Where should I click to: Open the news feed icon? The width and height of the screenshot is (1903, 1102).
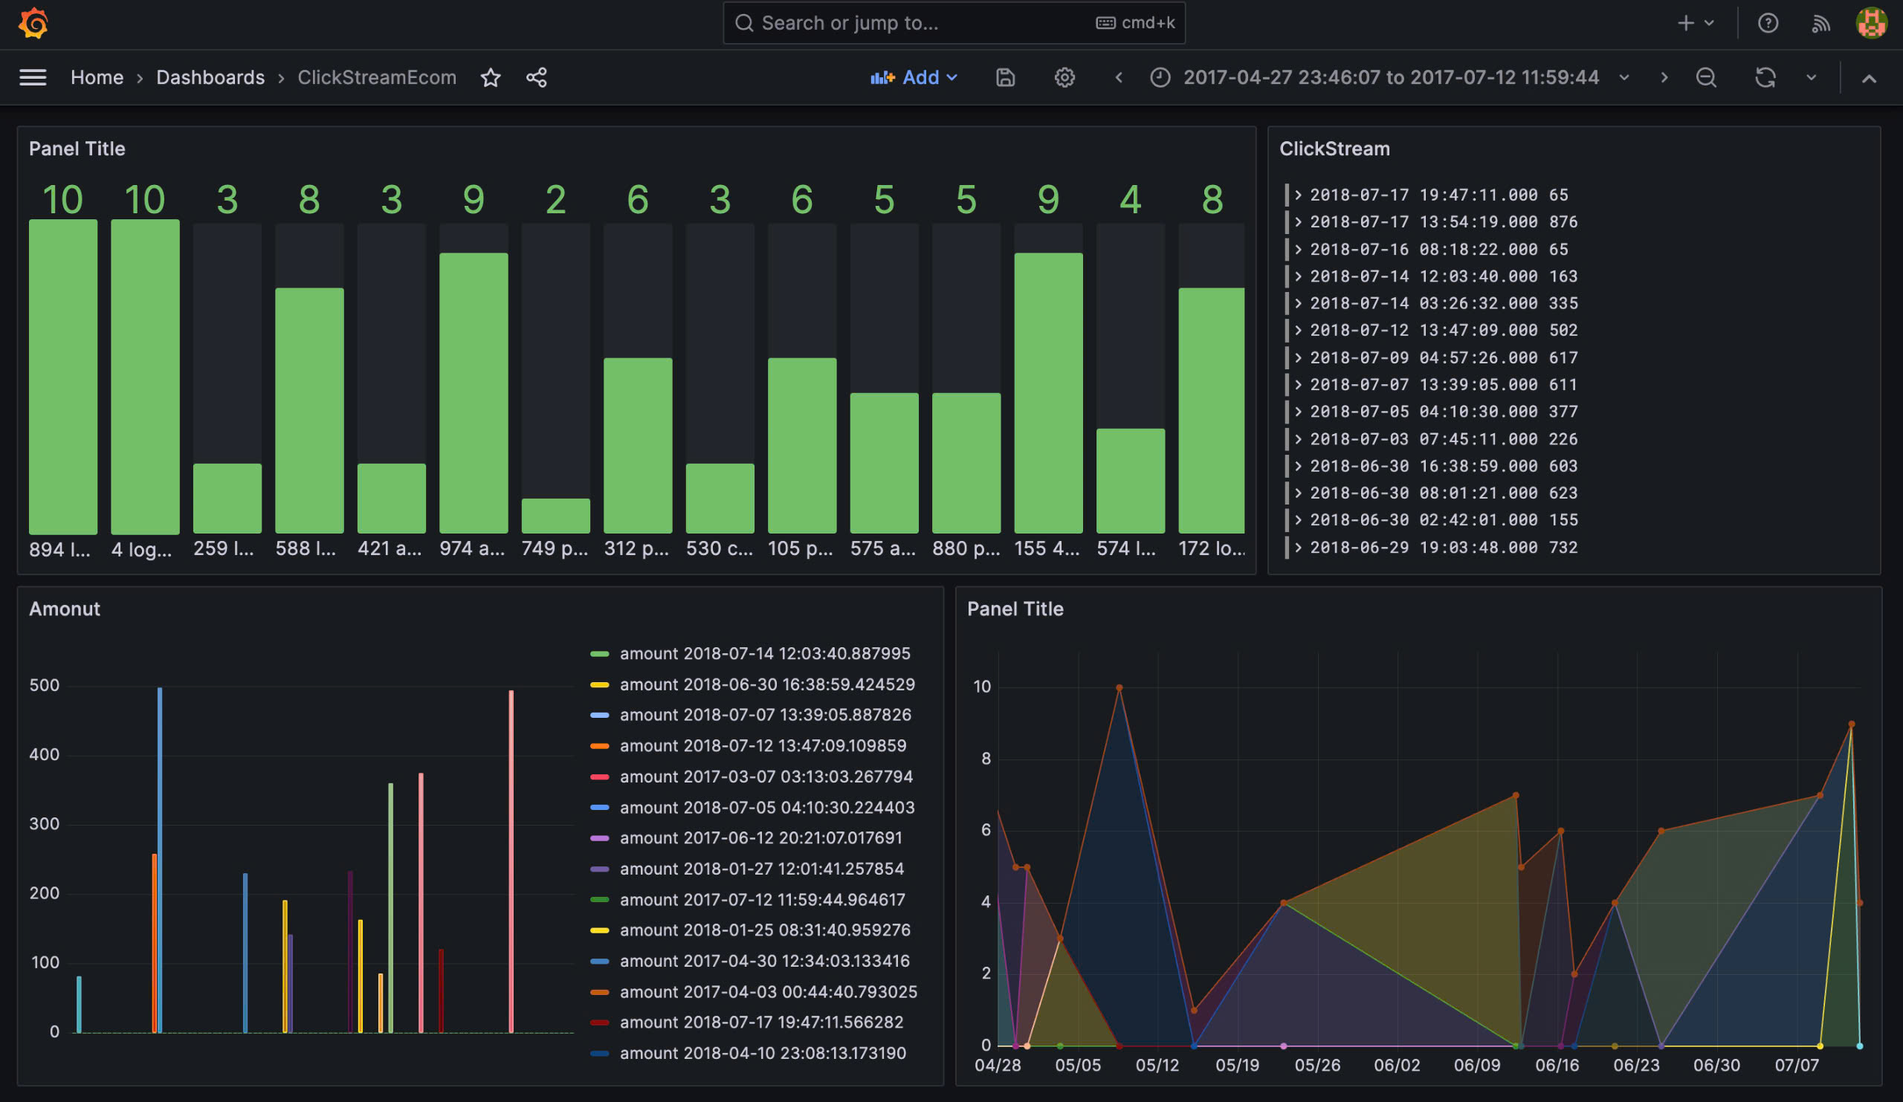pyautogui.click(x=1820, y=23)
